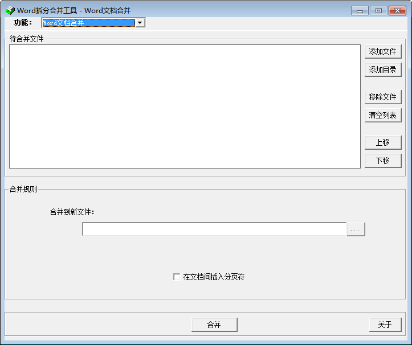The image size is (412, 345).
Task: Click the window title bar text
Action: [x=74, y=10]
